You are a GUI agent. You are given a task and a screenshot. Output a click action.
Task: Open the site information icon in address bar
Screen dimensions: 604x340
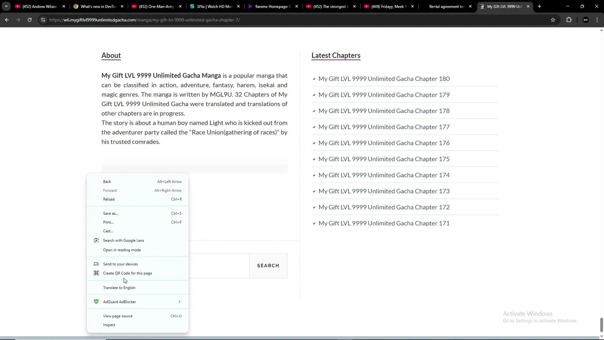click(x=43, y=20)
